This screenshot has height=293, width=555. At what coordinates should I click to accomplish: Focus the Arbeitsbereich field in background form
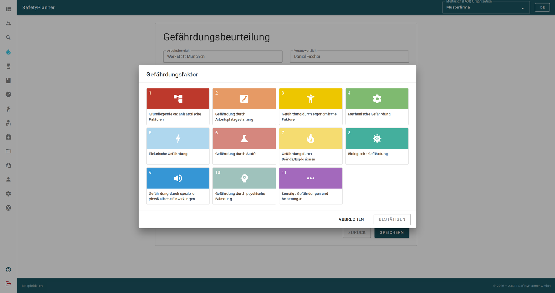[223, 57]
